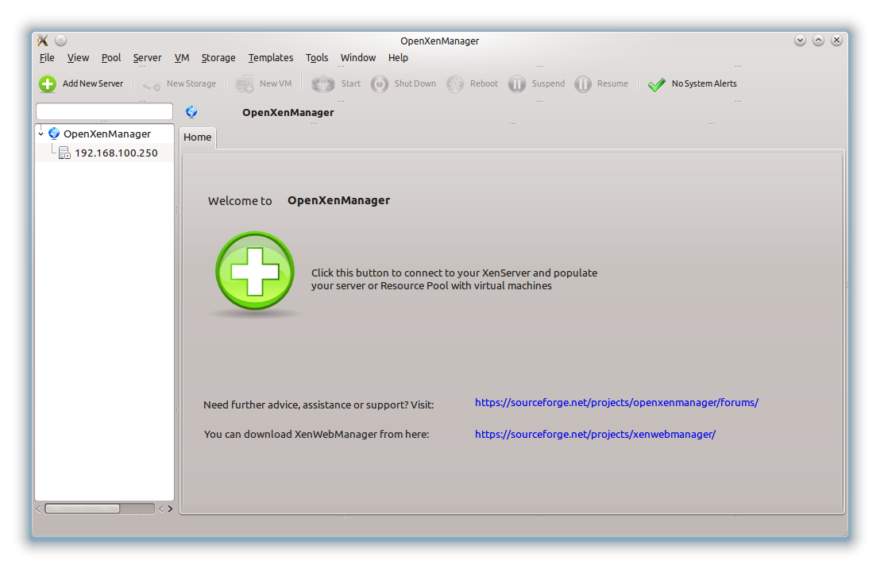
Task: Open the Pool menu
Action: coord(111,58)
